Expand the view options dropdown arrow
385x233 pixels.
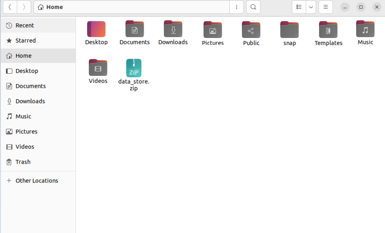311,7
